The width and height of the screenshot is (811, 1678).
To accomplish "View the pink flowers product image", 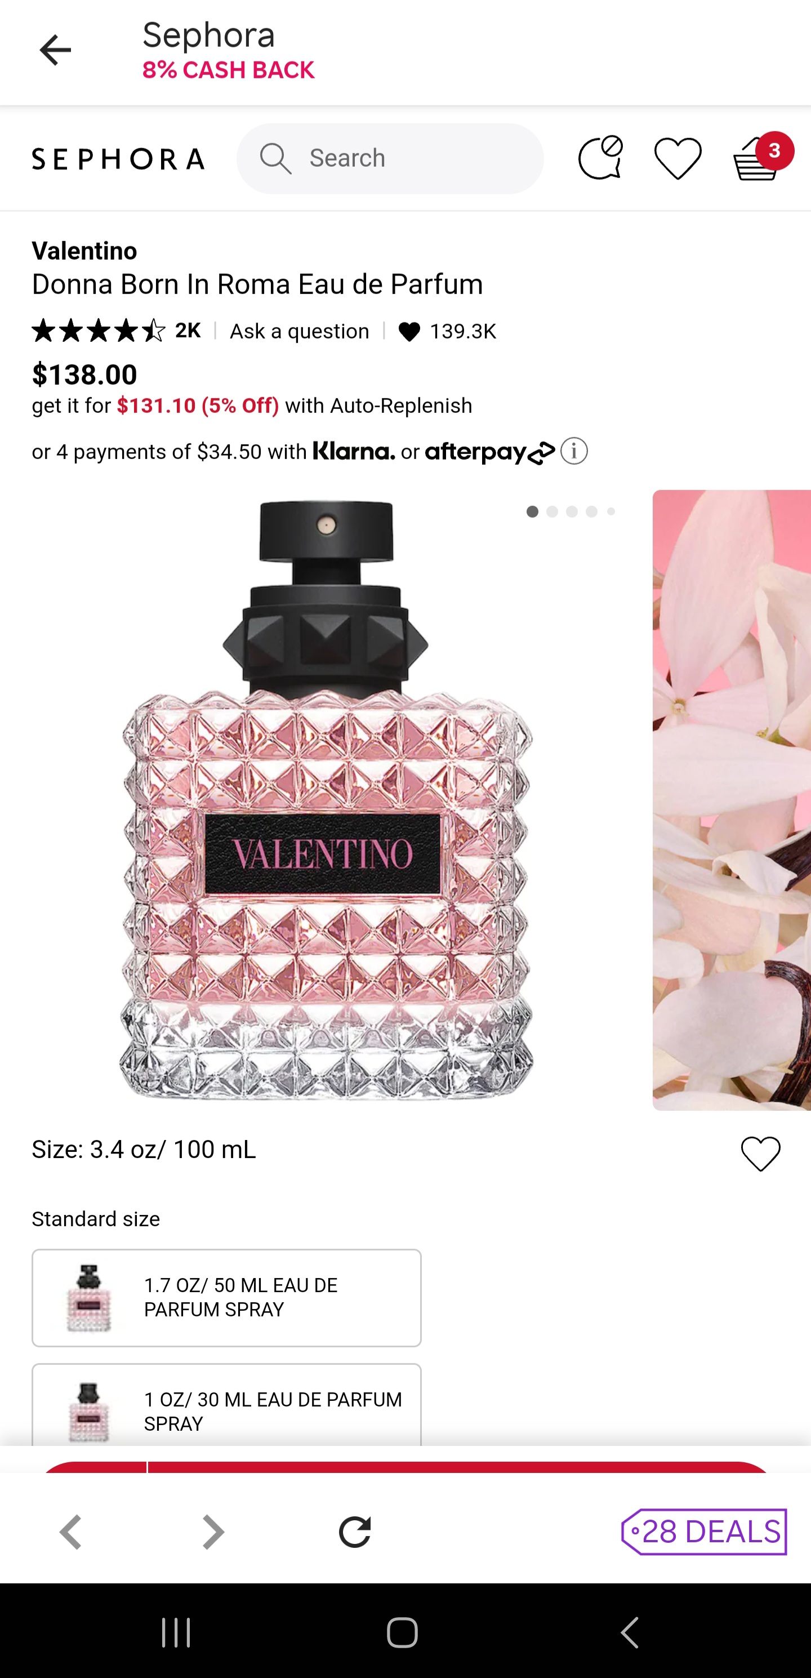I will click(732, 800).
